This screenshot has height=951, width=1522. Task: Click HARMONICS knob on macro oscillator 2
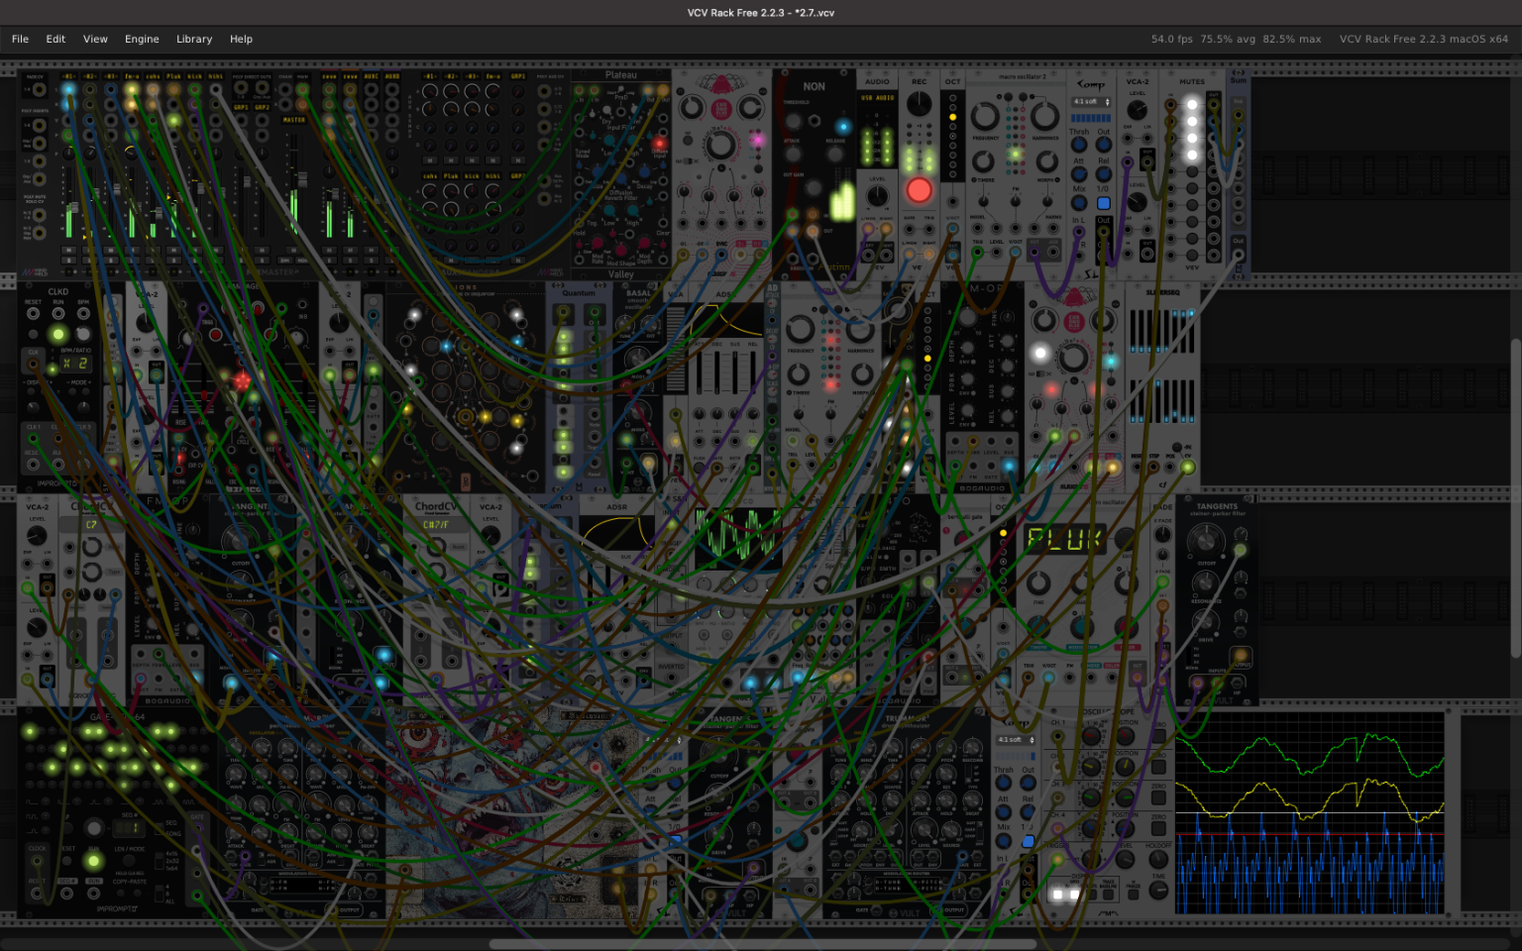[1044, 116]
